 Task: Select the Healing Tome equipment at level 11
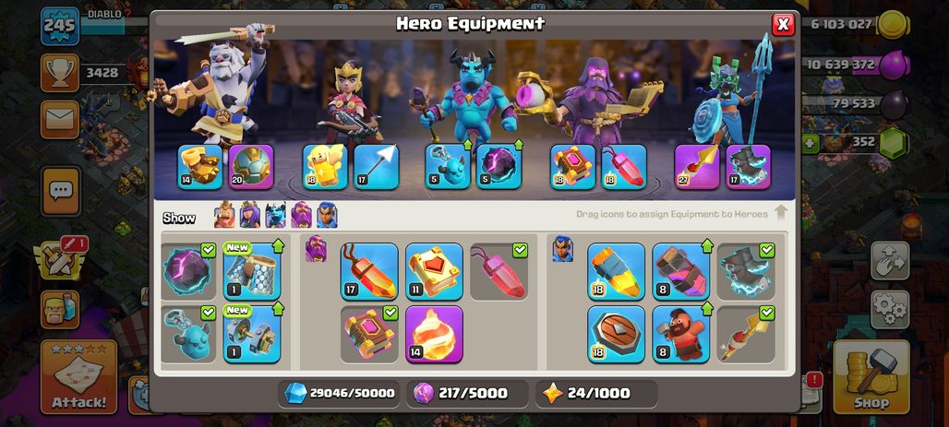[x=434, y=271]
